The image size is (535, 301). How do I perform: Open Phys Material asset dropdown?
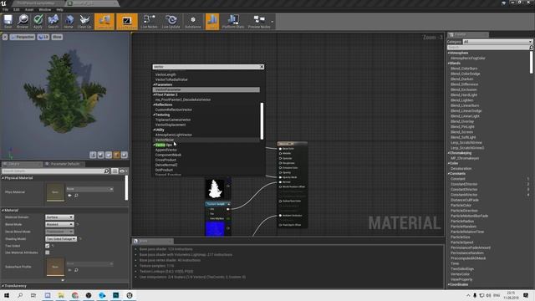coord(89,189)
